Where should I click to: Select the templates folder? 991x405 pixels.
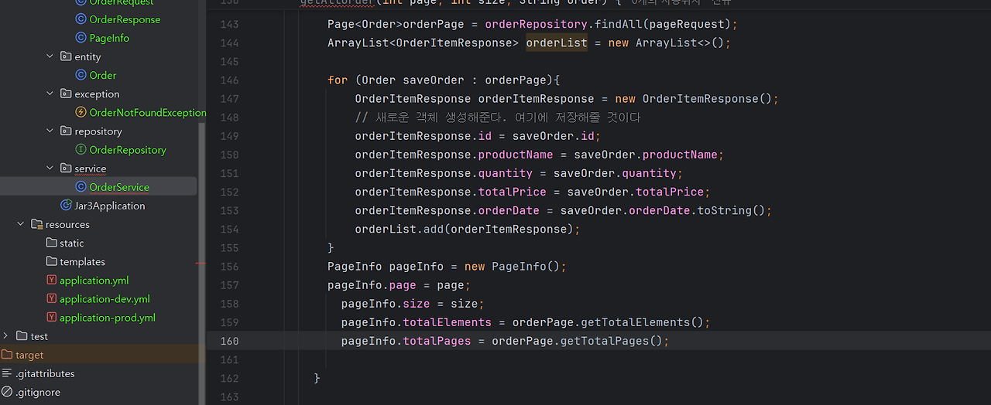tap(82, 261)
